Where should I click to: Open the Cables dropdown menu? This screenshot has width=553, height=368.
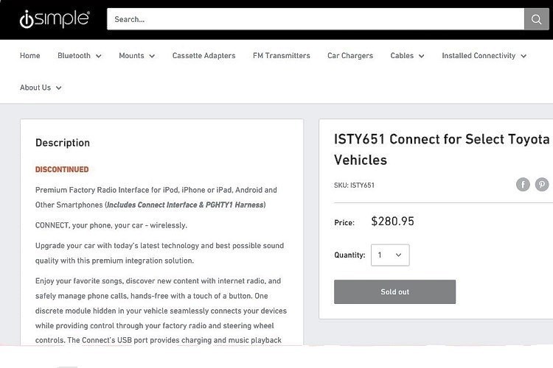point(407,56)
